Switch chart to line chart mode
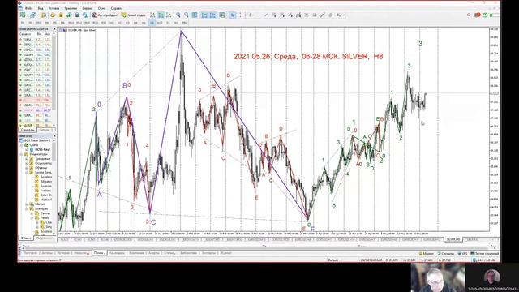This screenshot has width=519, height=292. click(x=169, y=15)
